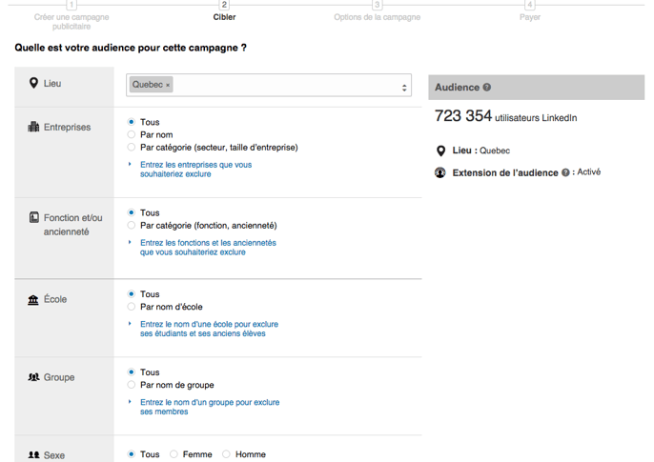Click inside the Lieu location input field

(269, 86)
